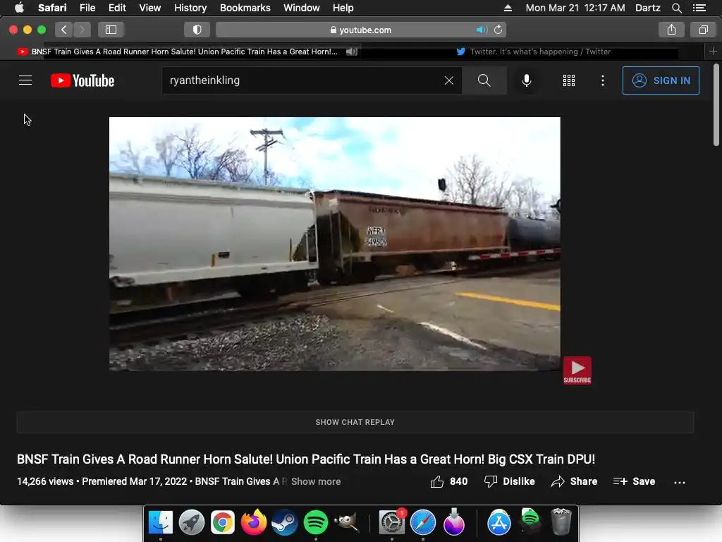Open the History menu
The width and height of the screenshot is (722, 542).
(x=190, y=8)
